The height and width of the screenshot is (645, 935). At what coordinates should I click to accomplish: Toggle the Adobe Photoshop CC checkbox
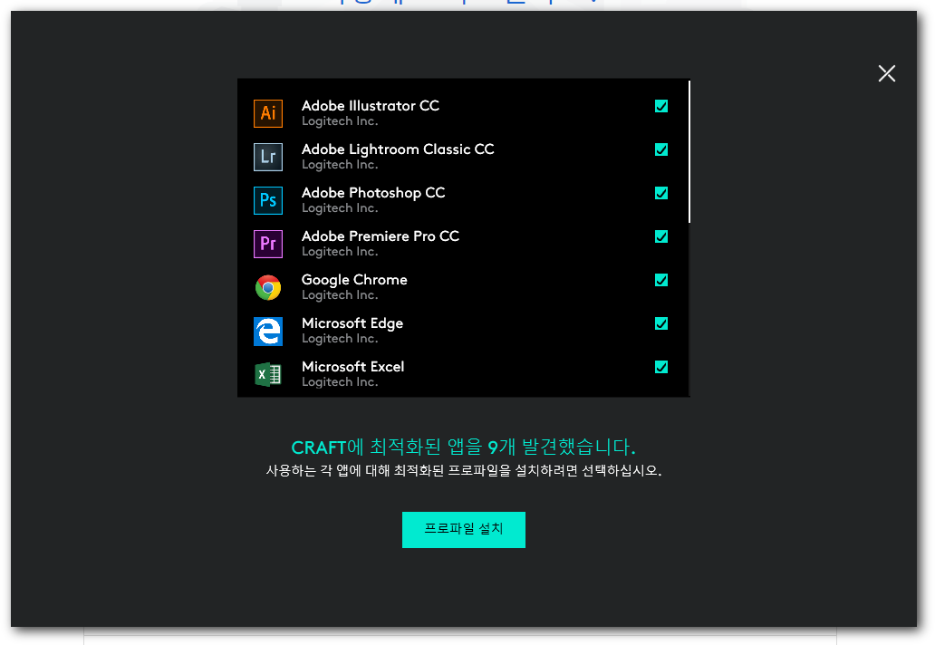click(660, 193)
